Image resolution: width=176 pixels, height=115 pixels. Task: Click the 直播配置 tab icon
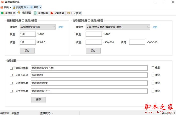pos(35,13)
